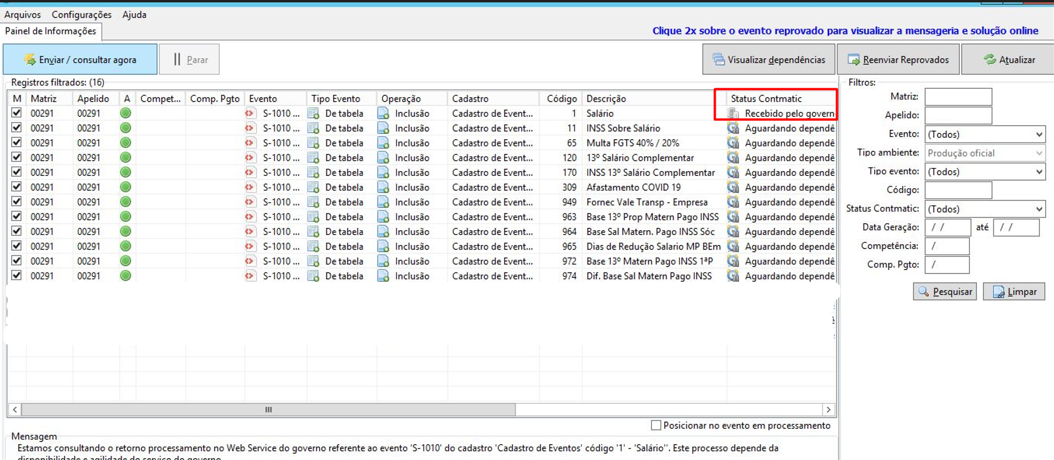Click the Pesquisar button
Viewport: 1054px width, 460px height.
(x=945, y=291)
